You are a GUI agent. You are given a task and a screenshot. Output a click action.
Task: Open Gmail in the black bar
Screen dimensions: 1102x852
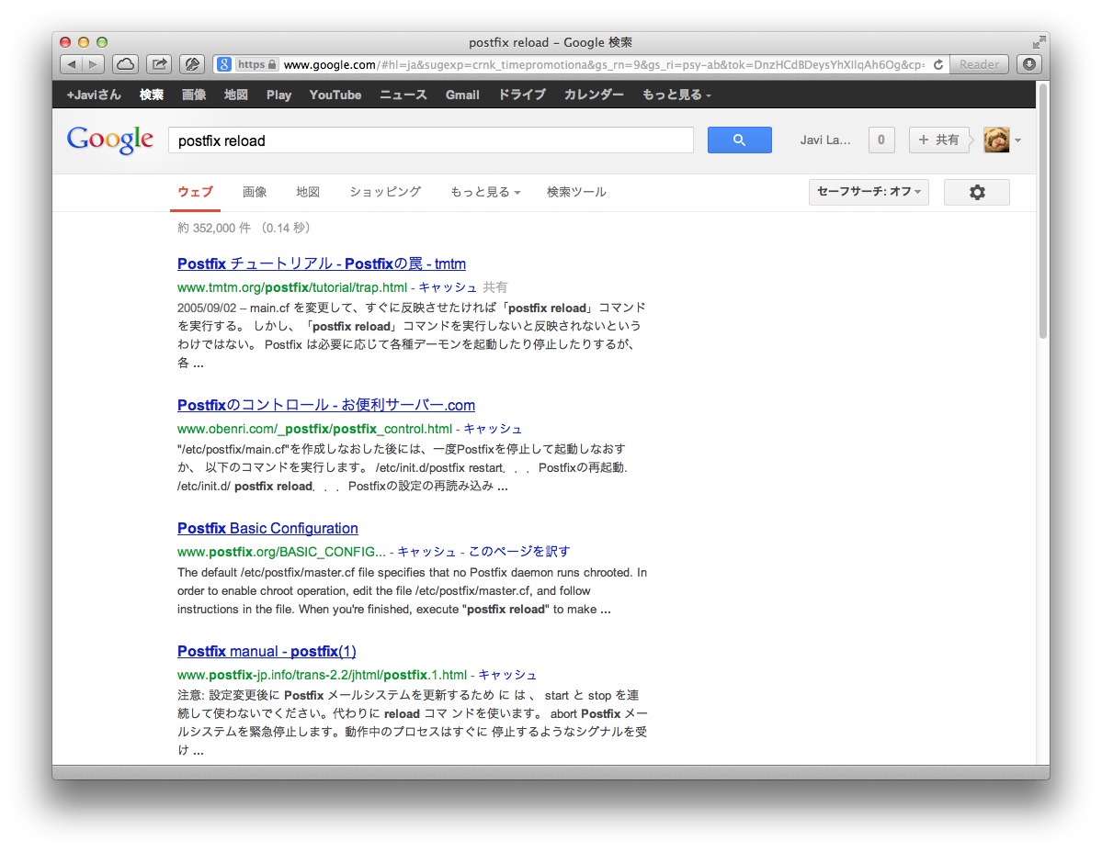[x=461, y=95]
